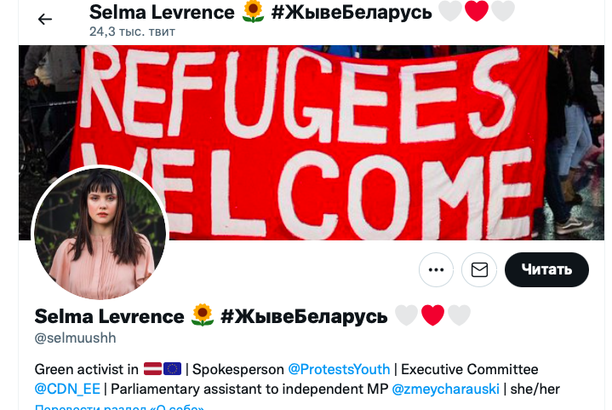Go back using the left arrow
612x410 pixels.
pyautogui.click(x=45, y=19)
